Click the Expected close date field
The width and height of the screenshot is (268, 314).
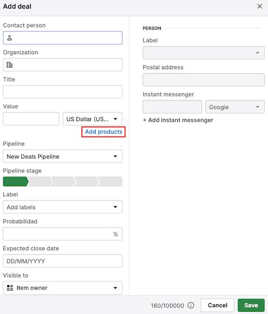63,261
